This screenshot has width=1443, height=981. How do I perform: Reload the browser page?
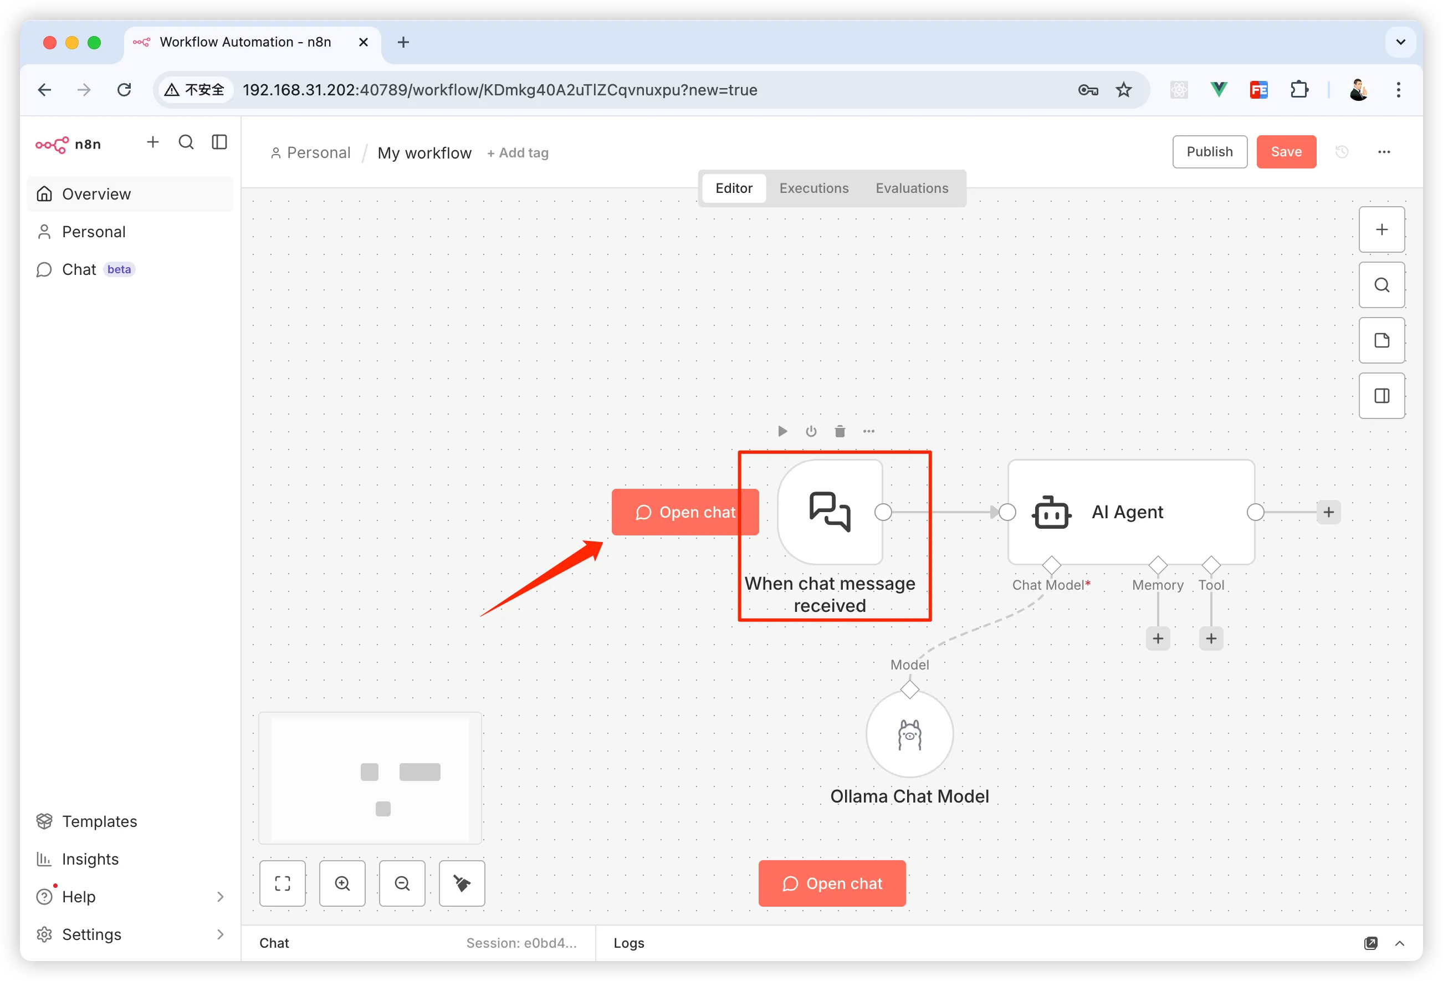pos(124,90)
